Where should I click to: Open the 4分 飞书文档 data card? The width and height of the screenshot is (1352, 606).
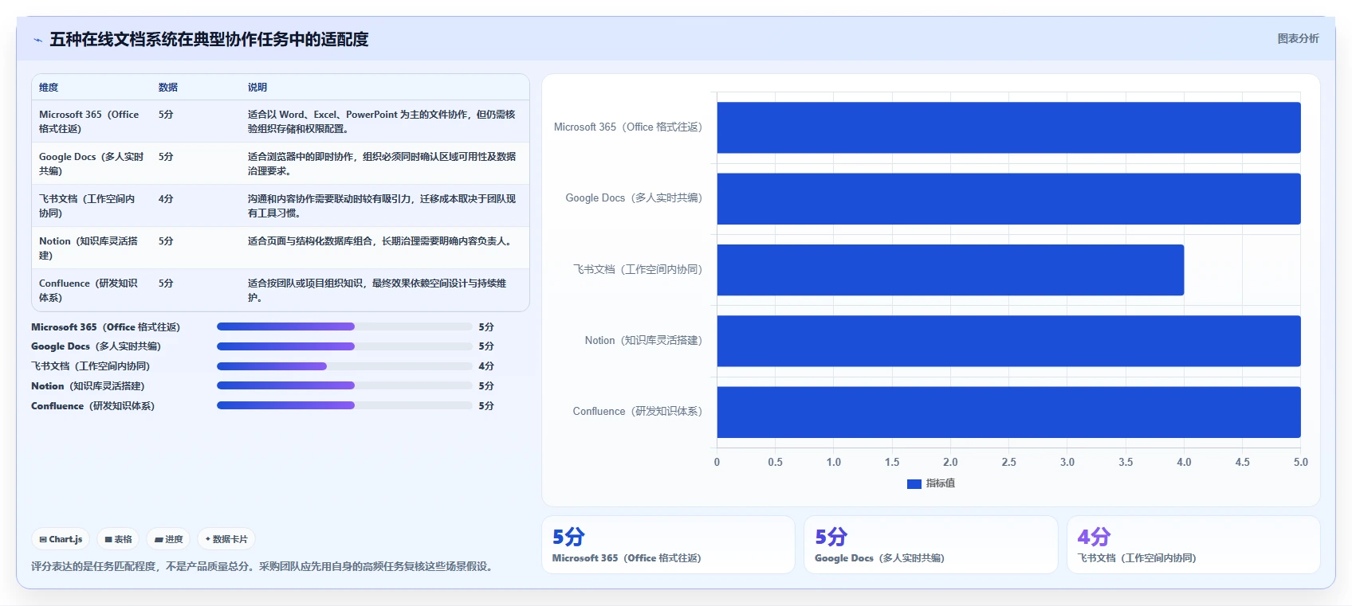point(1193,545)
